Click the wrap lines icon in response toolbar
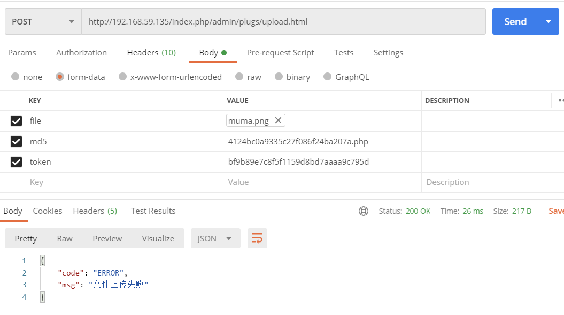The height and width of the screenshot is (315, 564). pos(257,238)
